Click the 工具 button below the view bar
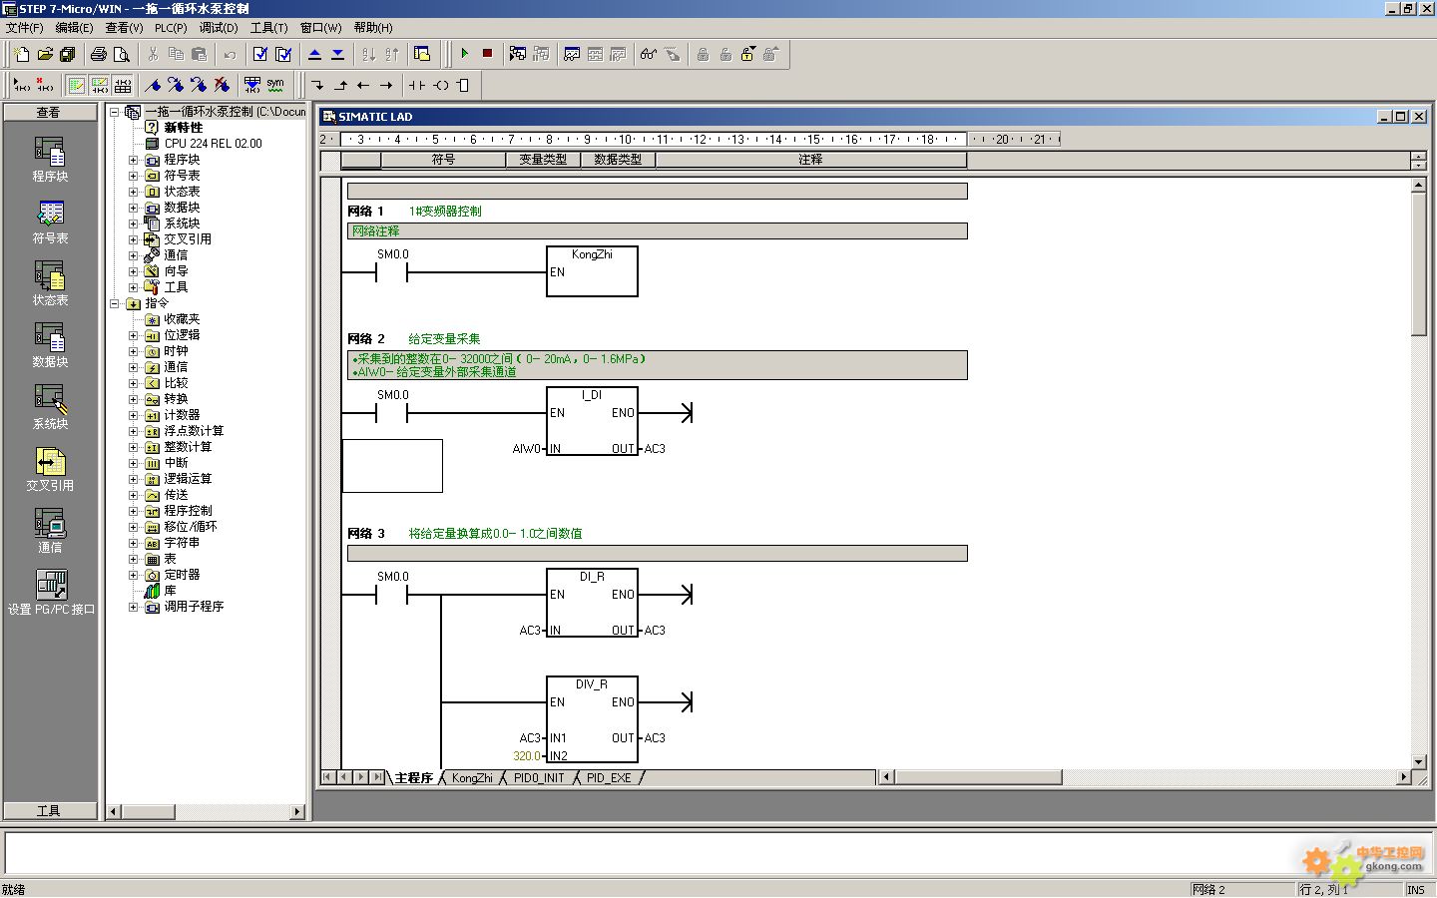The width and height of the screenshot is (1437, 898). coord(50,810)
